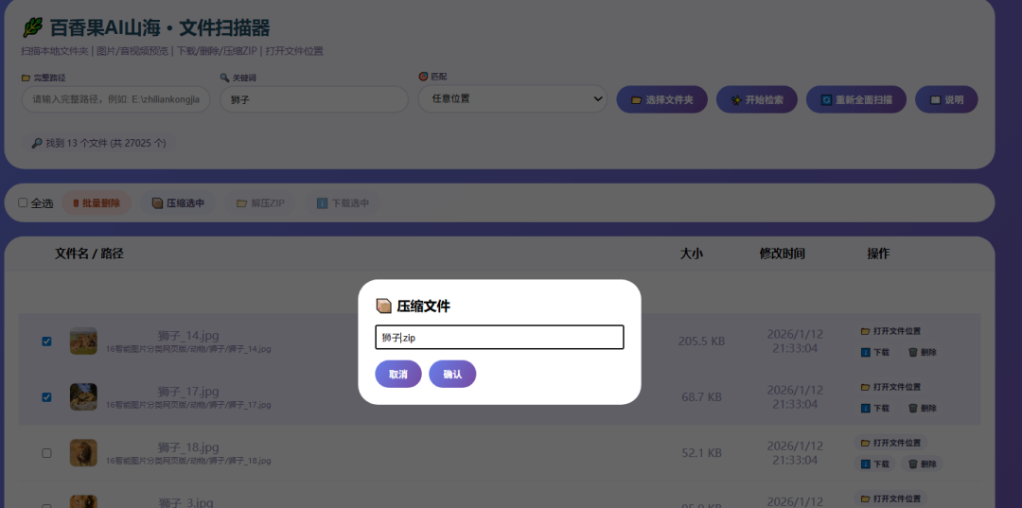Uncheck the 狮子_14.jpg row checkbox
Viewport: 1022px width, 508px height.
pyautogui.click(x=46, y=342)
